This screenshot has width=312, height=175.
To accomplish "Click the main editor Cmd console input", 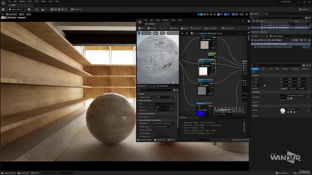I will click(57, 173).
